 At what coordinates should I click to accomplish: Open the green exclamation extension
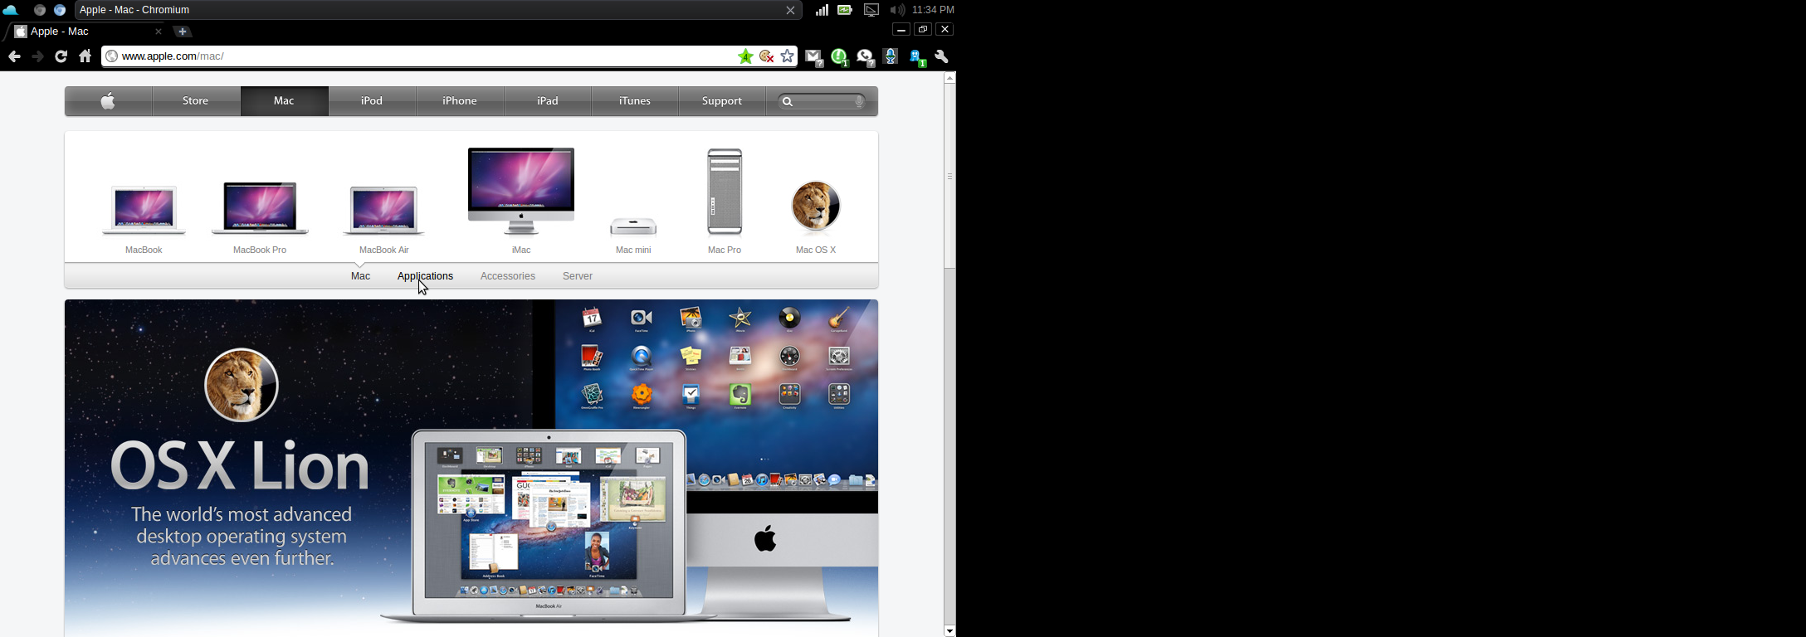(x=840, y=57)
